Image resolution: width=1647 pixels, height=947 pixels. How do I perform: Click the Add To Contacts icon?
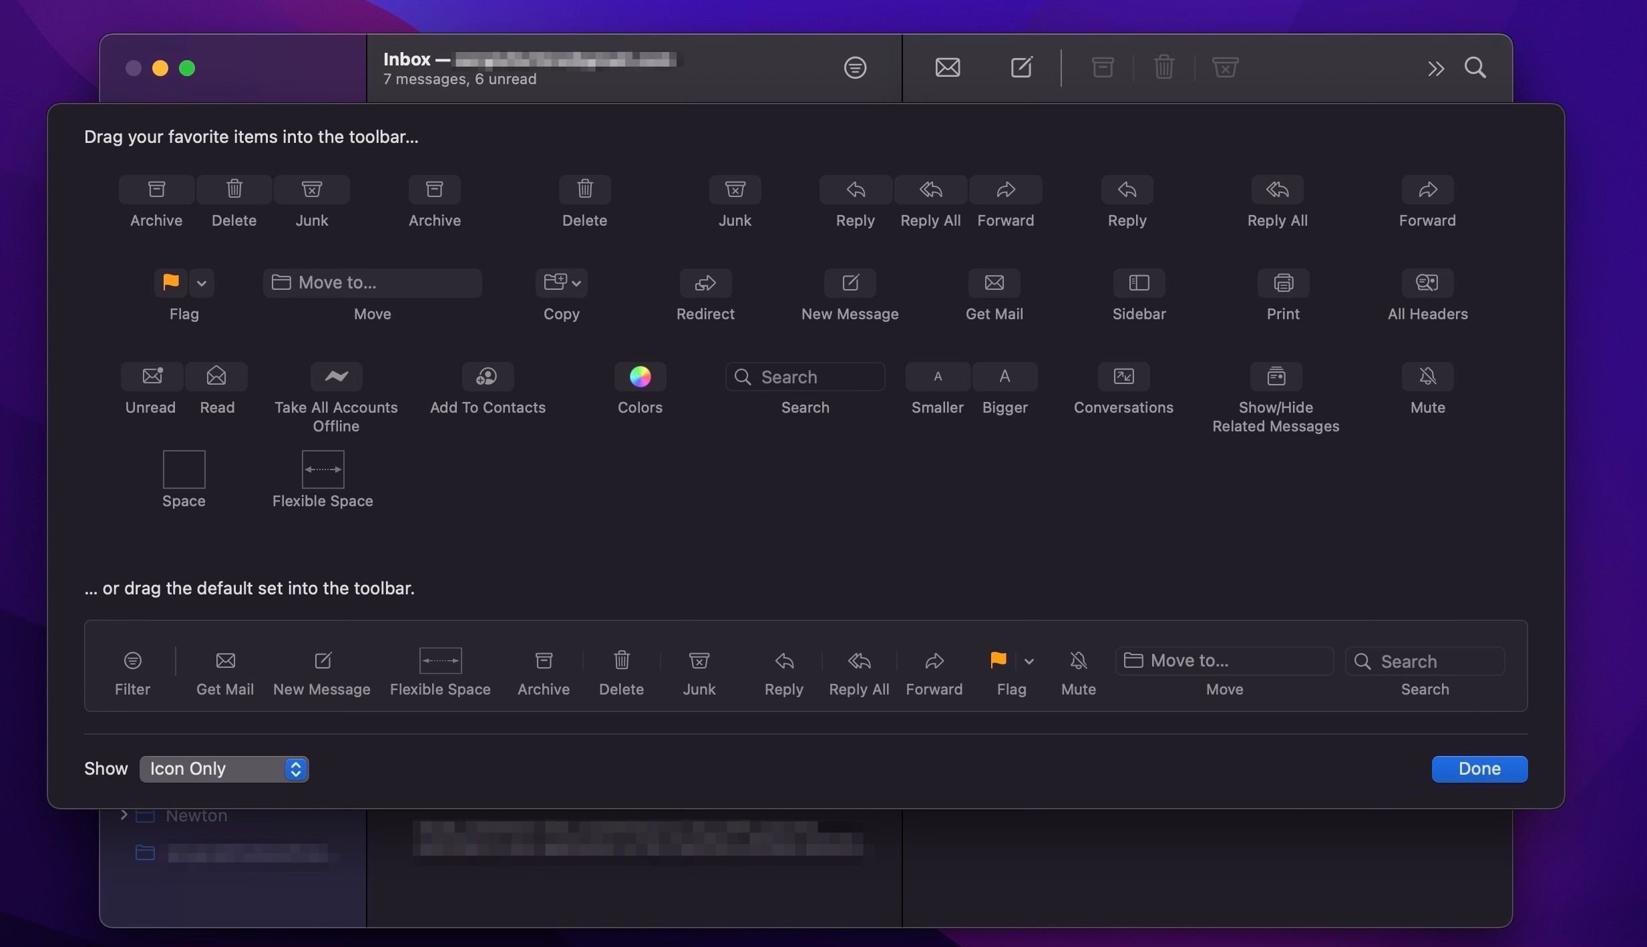487,377
